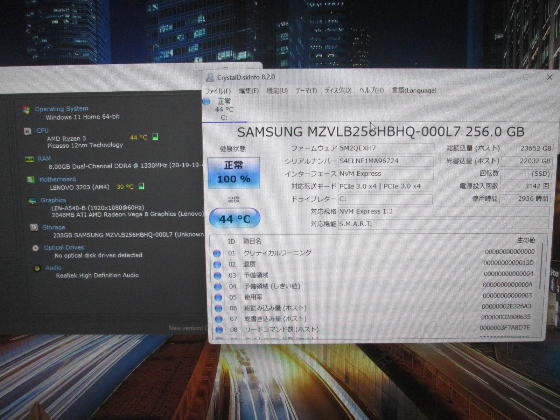Click the status orb for SMART ID 02
This screenshot has height=420, width=560.
click(217, 264)
